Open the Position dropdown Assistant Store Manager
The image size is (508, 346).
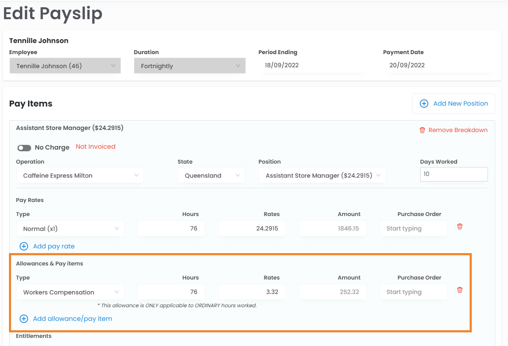pos(322,176)
